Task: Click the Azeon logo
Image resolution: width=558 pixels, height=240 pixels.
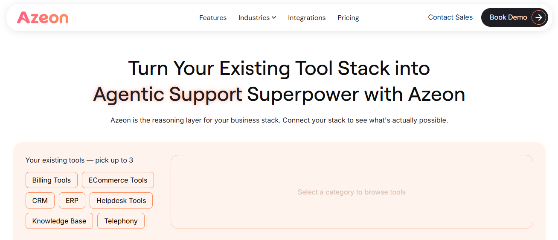Action: 43,17
